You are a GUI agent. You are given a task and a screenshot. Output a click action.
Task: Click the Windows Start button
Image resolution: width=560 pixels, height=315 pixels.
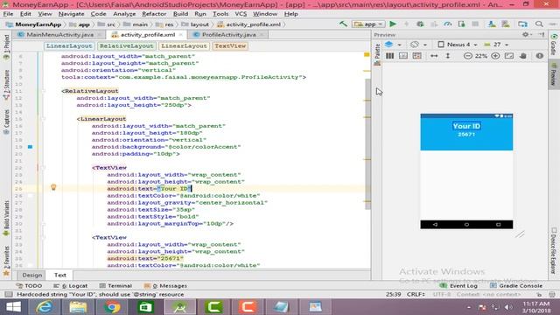click(x=14, y=307)
